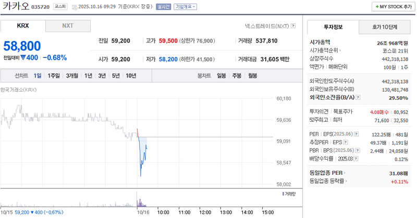The image size is (417, 218).
Task: Click the help icon next to 배당수익률
Action: (357, 159)
